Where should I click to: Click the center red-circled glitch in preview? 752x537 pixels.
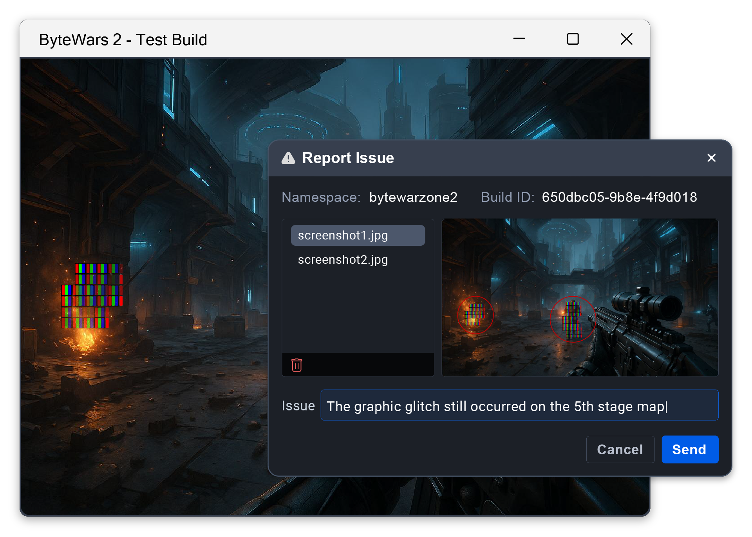click(572, 319)
